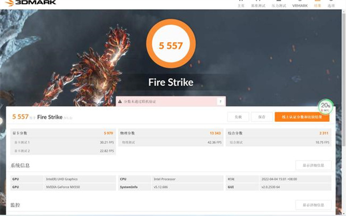Click the 负载 load button

pos(238,117)
